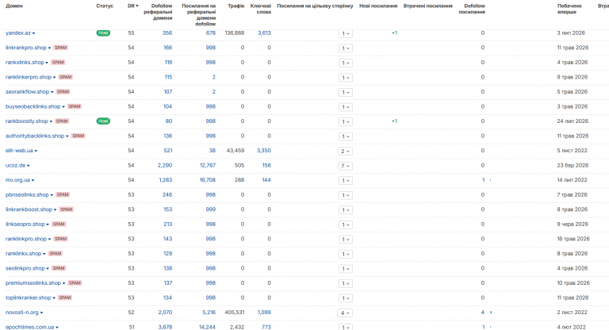This screenshot has height=330, width=609.
Task: Click the SPAM badge next to ranklinkerpro.shop
Action: click(x=65, y=78)
